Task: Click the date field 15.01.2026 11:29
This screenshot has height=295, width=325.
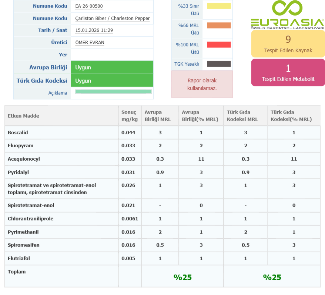Action: (x=94, y=30)
